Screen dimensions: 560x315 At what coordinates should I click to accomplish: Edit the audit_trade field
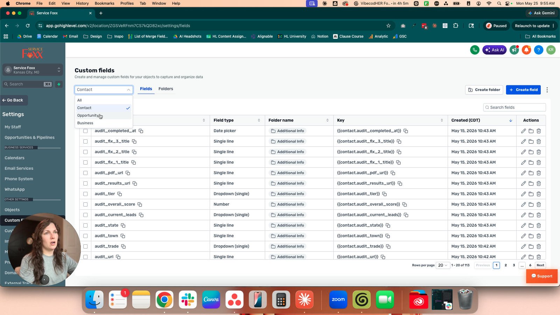pyautogui.click(x=523, y=246)
